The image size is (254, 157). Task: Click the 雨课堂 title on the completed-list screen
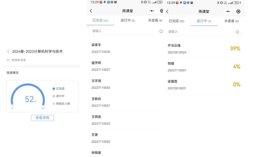(128, 11)
